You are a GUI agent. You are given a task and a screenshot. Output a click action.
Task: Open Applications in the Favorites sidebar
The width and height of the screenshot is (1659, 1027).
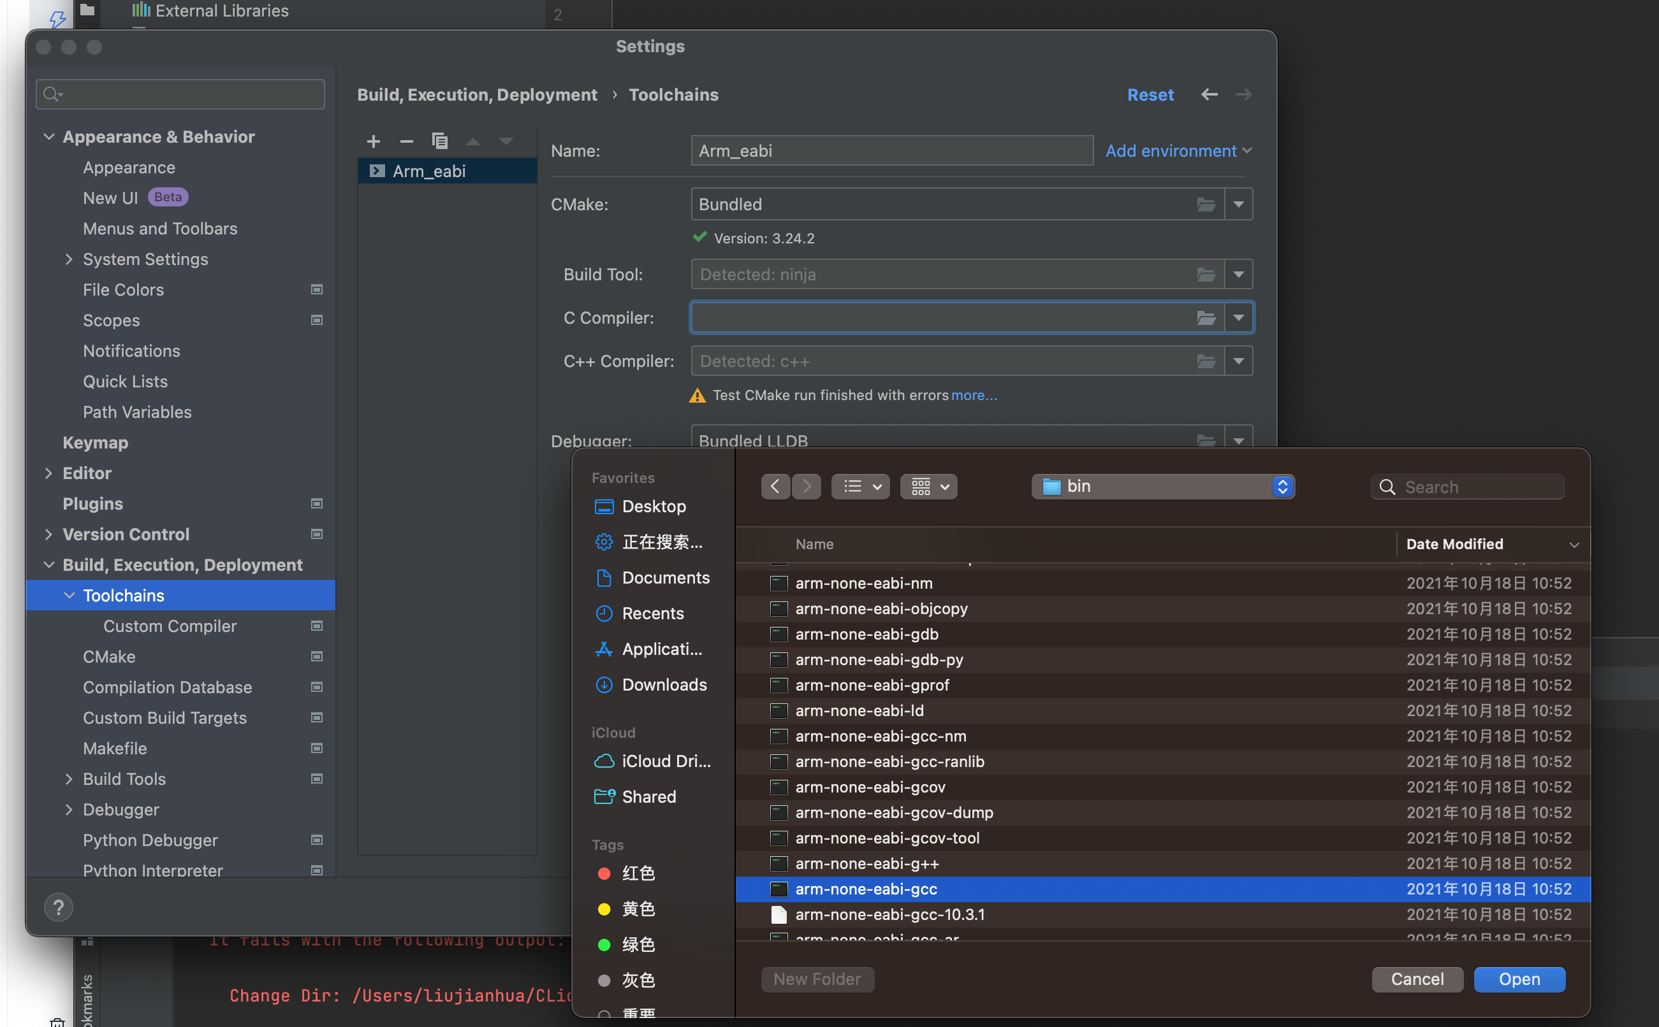(x=648, y=649)
